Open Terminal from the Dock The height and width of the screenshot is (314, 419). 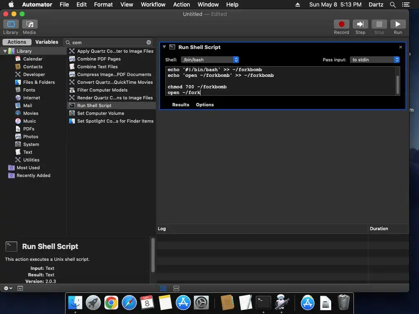click(x=264, y=303)
